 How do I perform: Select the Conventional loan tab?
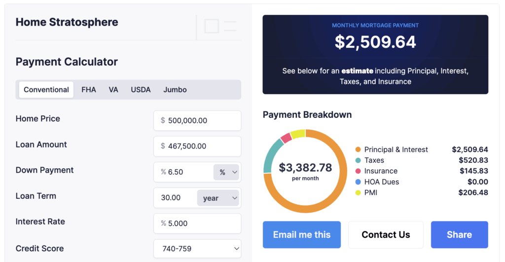pos(46,90)
